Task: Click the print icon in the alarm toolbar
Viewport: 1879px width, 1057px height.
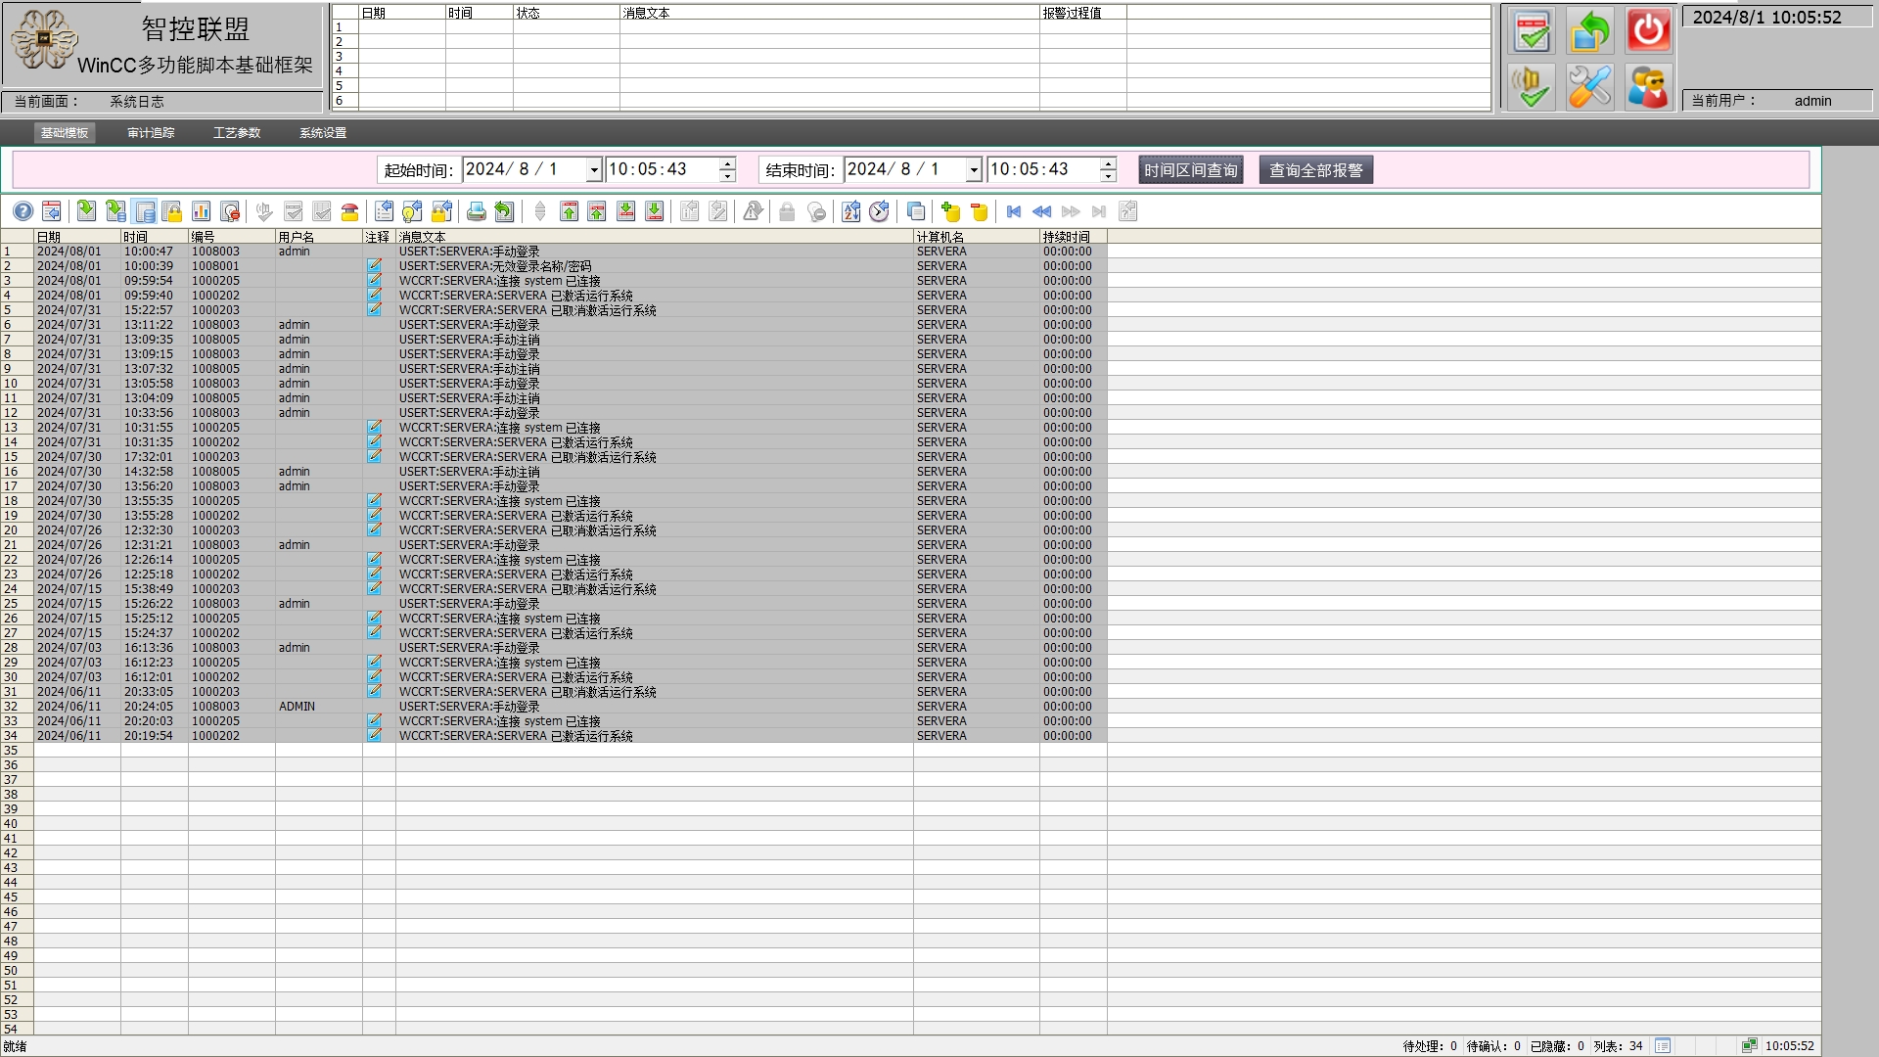Action: tap(476, 211)
